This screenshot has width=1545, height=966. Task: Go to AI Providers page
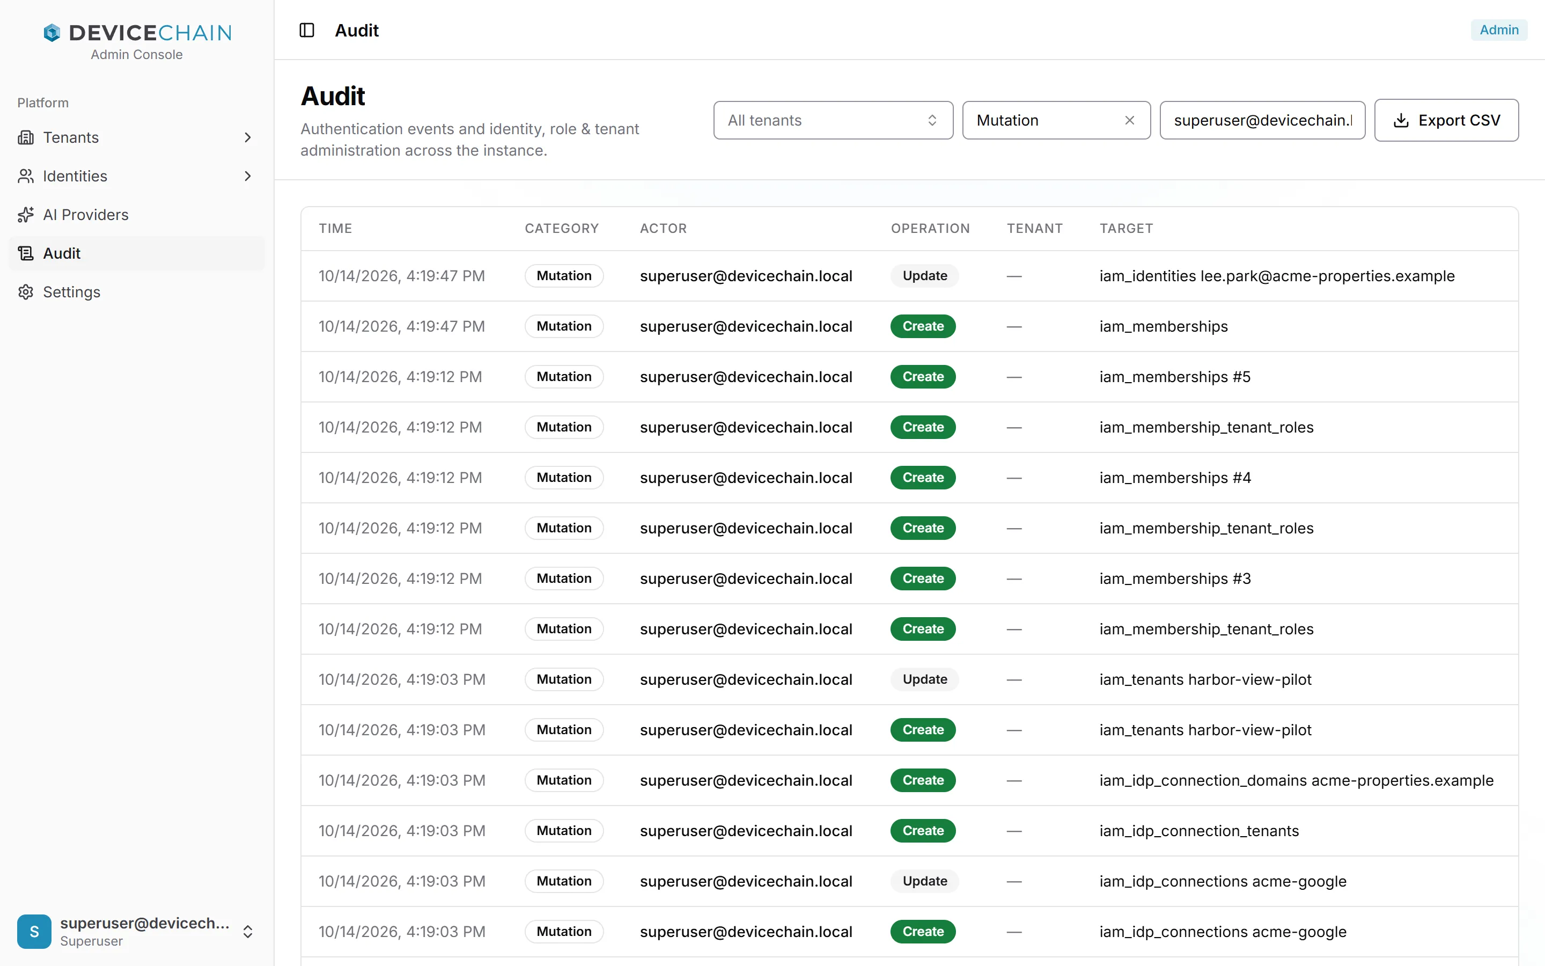click(137, 215)
